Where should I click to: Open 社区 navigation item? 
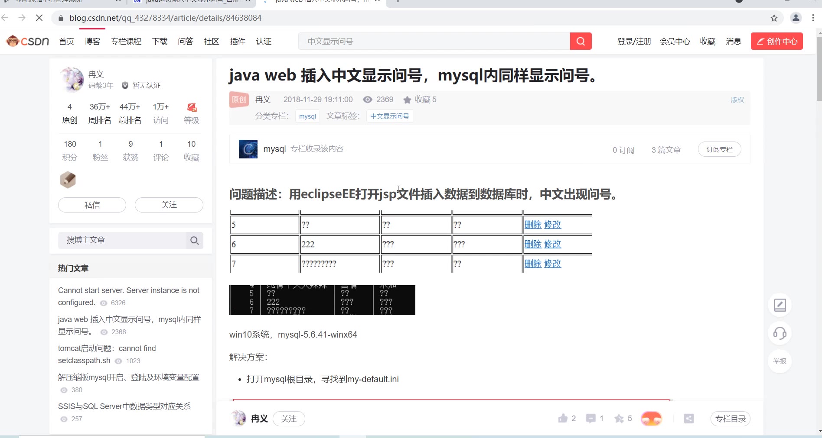[212, 41]
